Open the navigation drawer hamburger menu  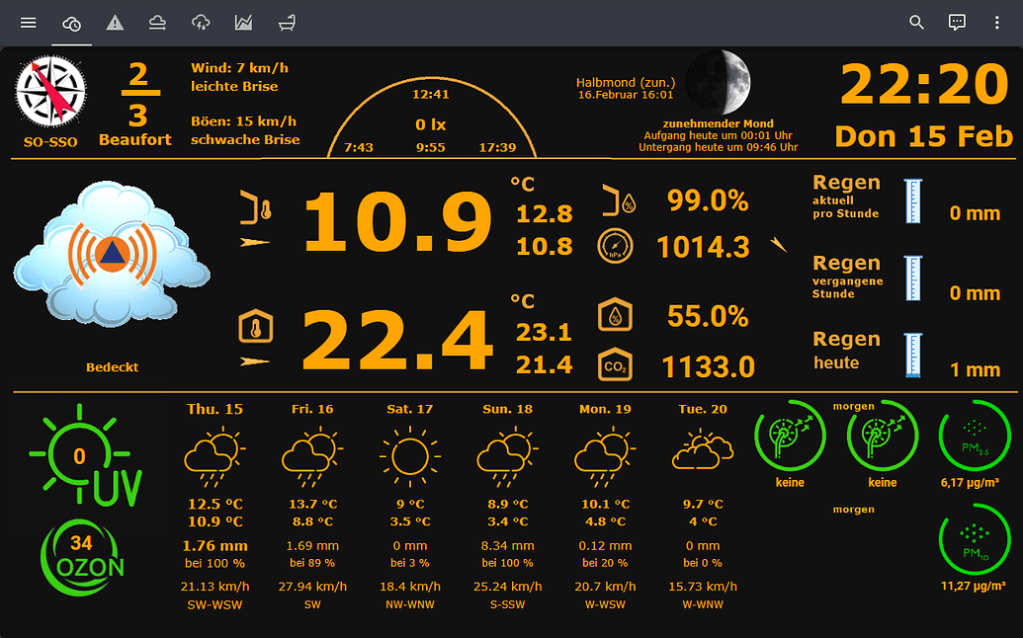(x=28, y=22)
